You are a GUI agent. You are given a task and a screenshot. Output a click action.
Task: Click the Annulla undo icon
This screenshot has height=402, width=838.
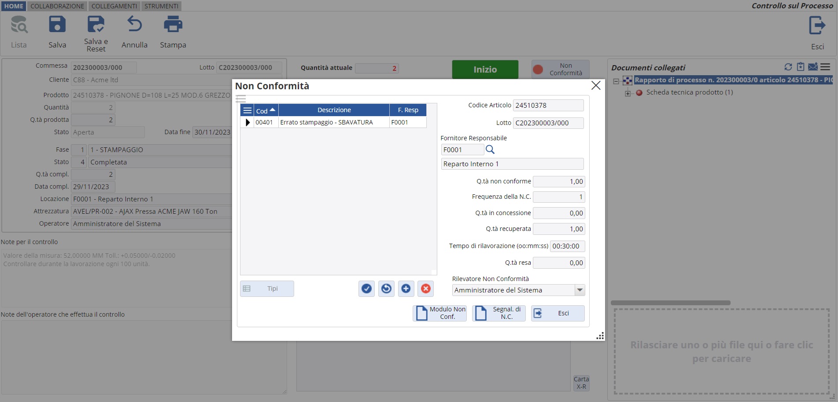pos(134,25)
